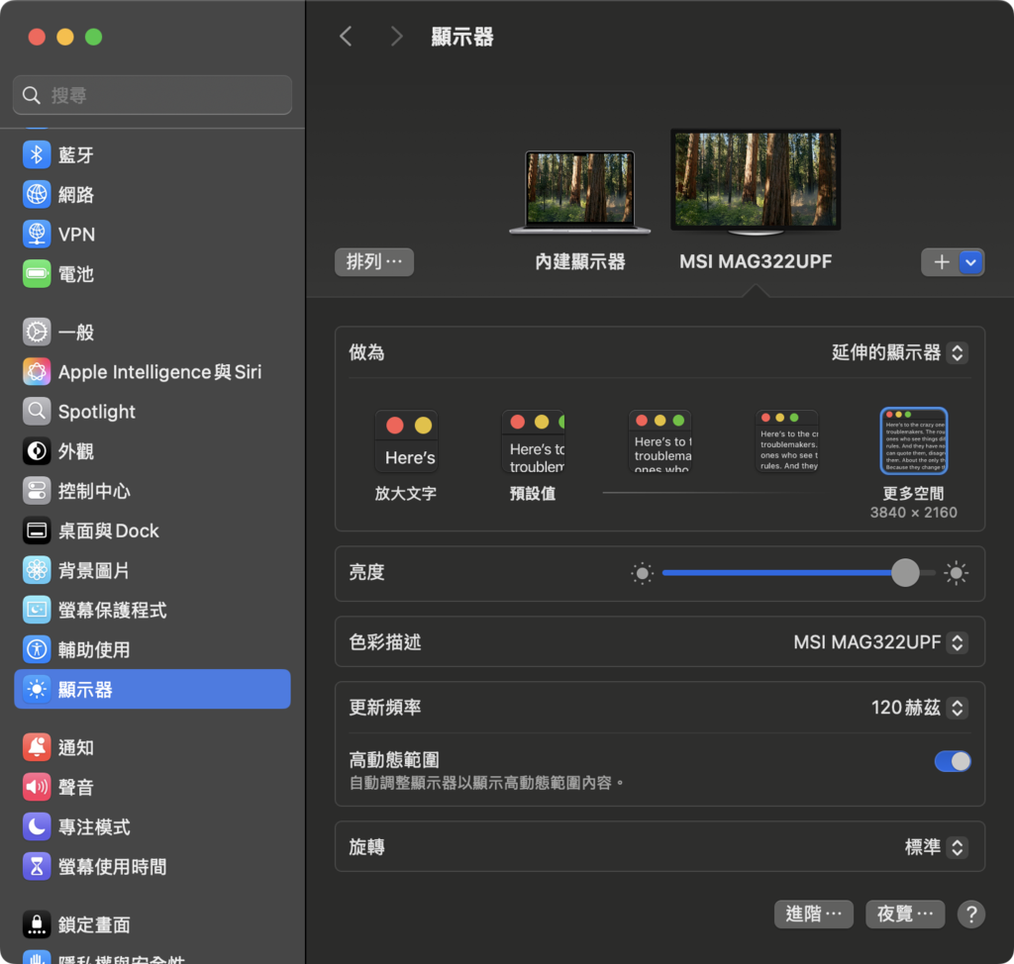The width and height of the screenshot is (1014, 964).
Task: Click the blue 亮度 slider track
Action: pos(776,573)
